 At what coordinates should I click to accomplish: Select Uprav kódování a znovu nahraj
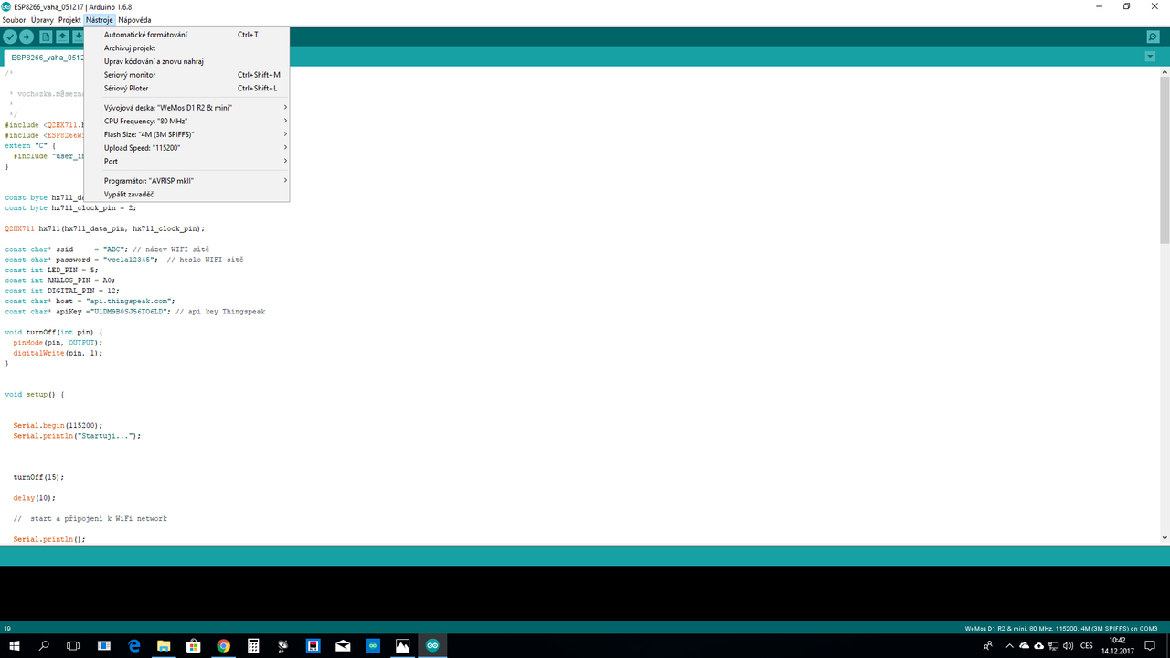pyautogui.click(x=186, y=61)
